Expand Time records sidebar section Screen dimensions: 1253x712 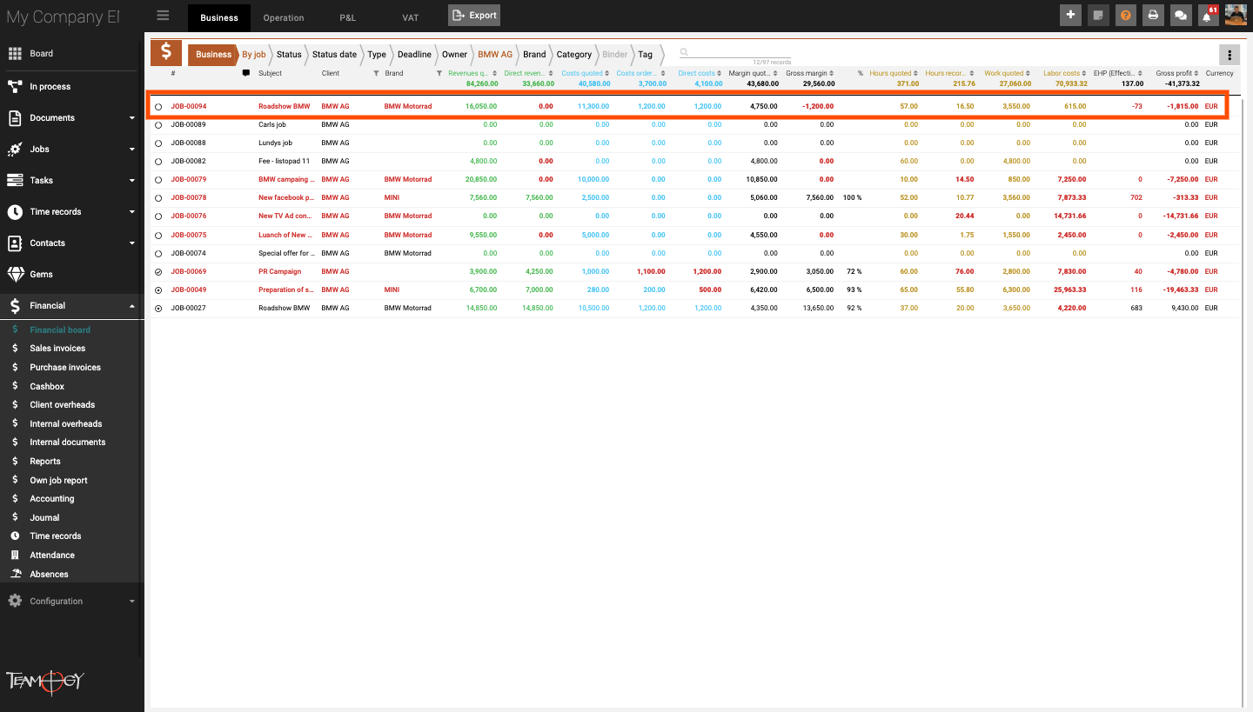coord(132,212)
